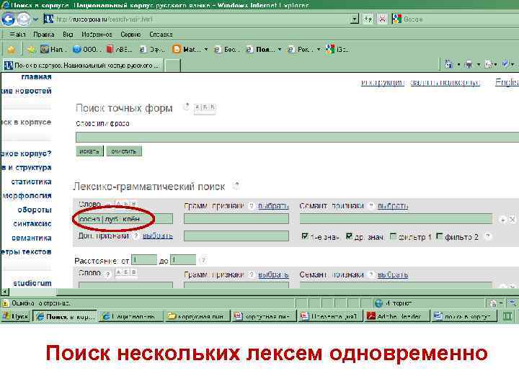The width and height of the screenshot is (519, 389).
Task: Open the Tools menu icon in command bar
Action: (506, 64)
